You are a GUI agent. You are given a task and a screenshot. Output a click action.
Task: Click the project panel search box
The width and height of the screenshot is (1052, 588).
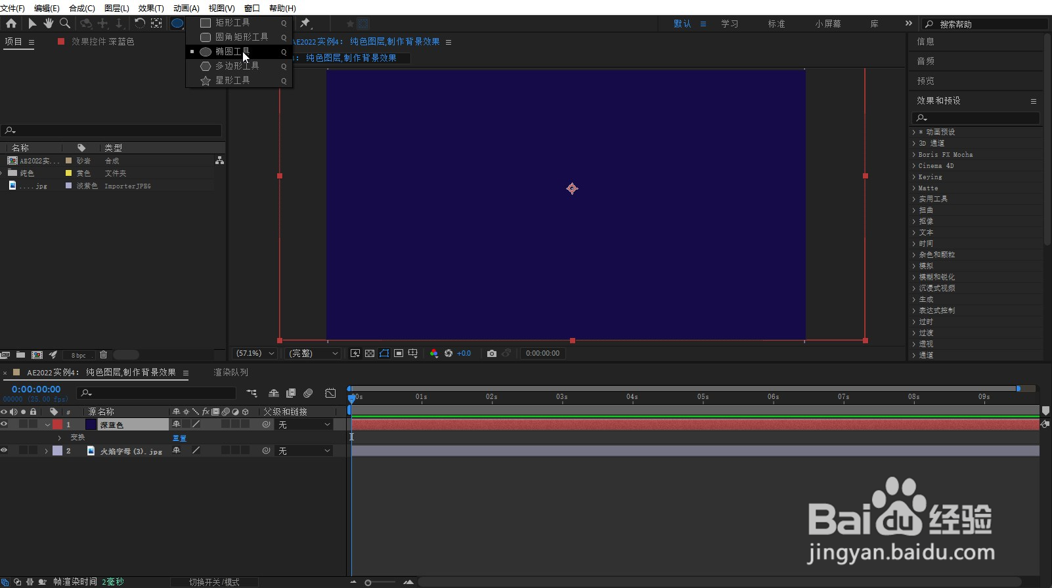pyautogui.click(x=112, y=131)
